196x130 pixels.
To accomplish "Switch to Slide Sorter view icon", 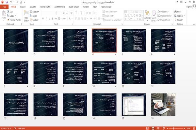I will [153, 128].
